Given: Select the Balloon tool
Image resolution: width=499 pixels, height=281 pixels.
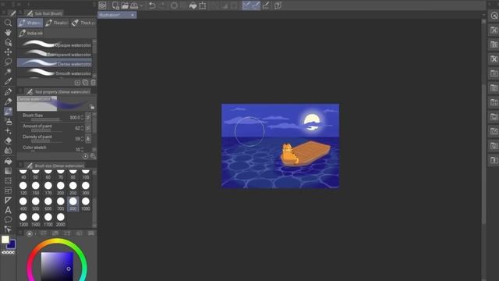Looking at the screenshot, I should (8, 220).
